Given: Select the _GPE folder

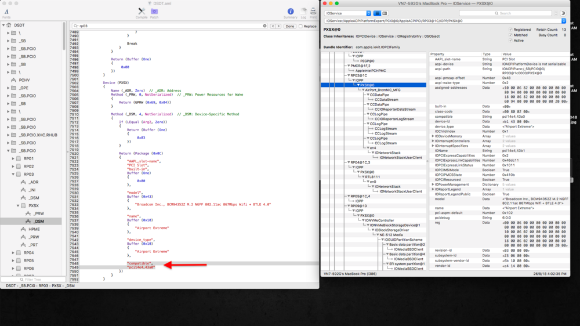Looking at the screenshot, I should [x=19, y=88].
